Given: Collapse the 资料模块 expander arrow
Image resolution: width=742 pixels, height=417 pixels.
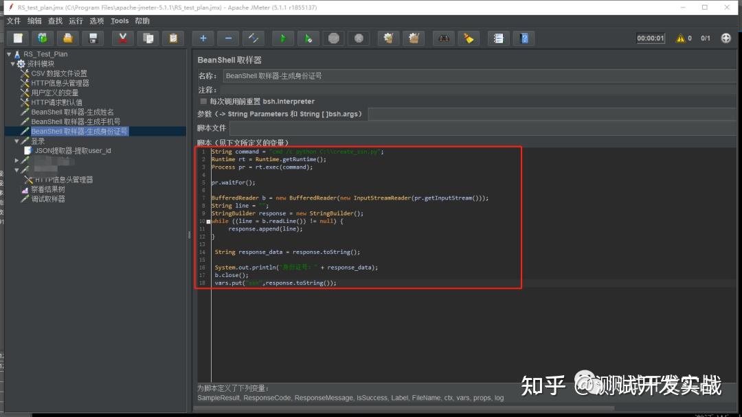Looking at the screenshot, I should (13, 64).
